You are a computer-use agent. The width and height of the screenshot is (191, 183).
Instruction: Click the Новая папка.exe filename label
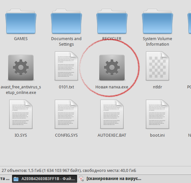pos(112,87)
